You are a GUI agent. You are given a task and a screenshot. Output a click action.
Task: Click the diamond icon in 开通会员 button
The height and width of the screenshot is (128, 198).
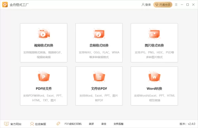[x=157, y=5]
